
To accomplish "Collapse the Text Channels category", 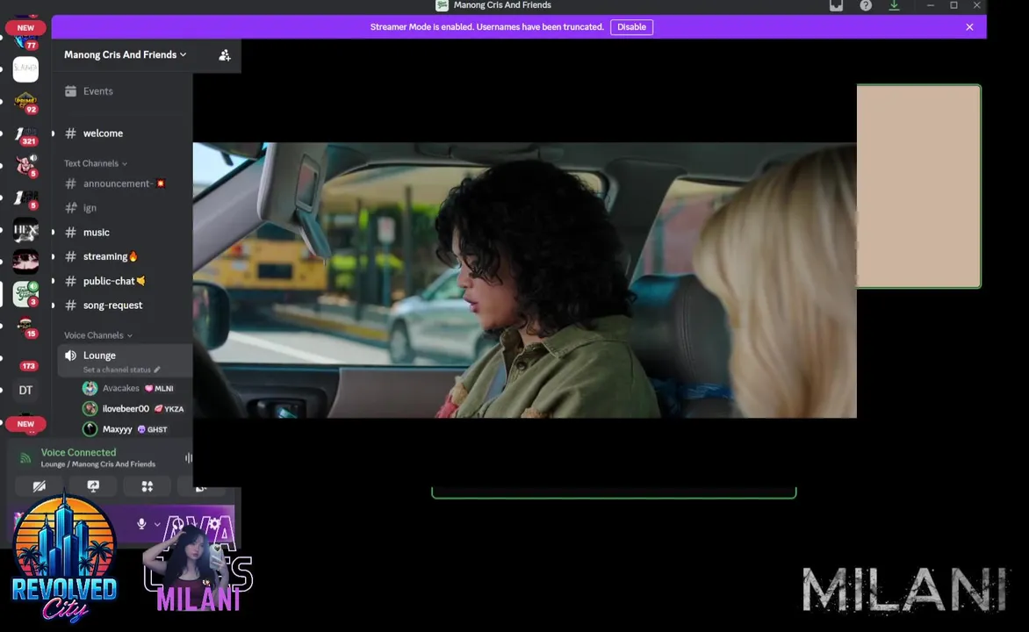I will click(x=95, y=163).
